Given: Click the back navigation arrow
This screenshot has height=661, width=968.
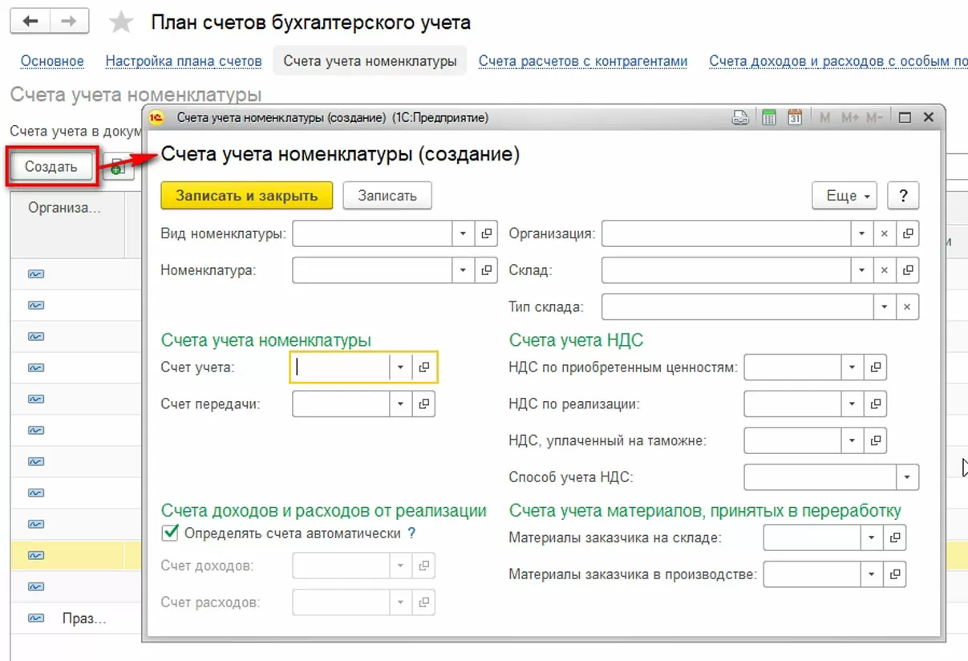Looking at the screenshot, I should click(30, 22).
